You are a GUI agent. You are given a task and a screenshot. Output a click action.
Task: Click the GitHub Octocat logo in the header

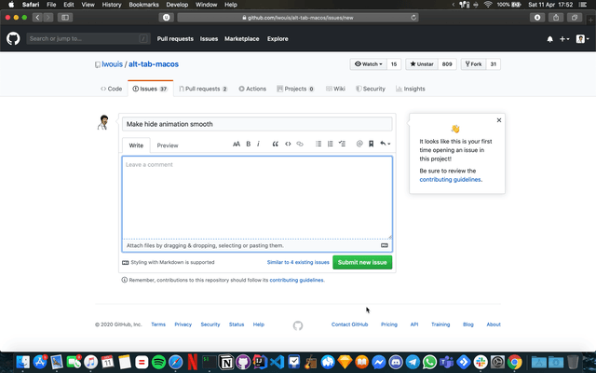pyautogui.click(x=13, y=38)
